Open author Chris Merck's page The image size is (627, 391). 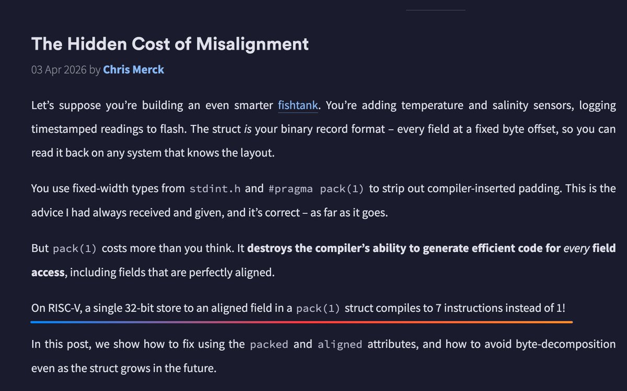(x=133, y=69)
